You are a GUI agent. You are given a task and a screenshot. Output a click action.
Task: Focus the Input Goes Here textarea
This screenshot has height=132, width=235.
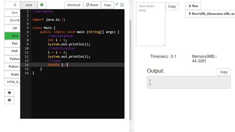click(151, 24)
